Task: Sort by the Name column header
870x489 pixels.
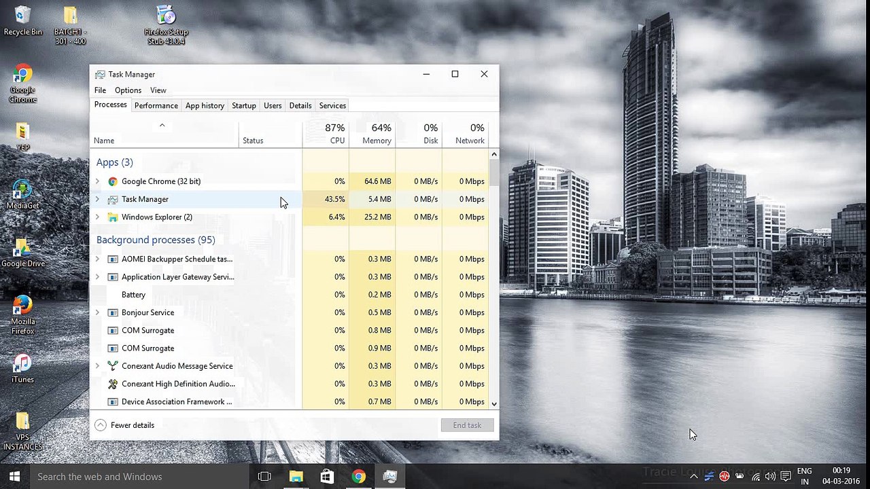Action: click(164, 133)
